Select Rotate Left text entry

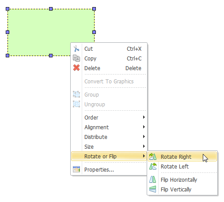coord(175,166)
